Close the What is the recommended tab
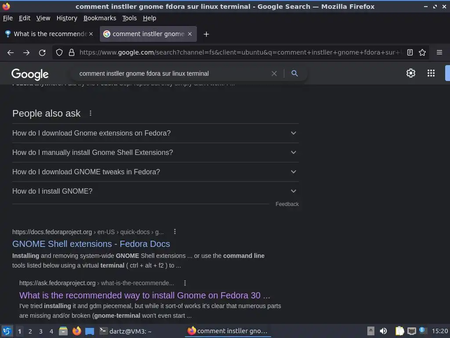Viewport: 450px width, 338px height. (x=91, y=34)
